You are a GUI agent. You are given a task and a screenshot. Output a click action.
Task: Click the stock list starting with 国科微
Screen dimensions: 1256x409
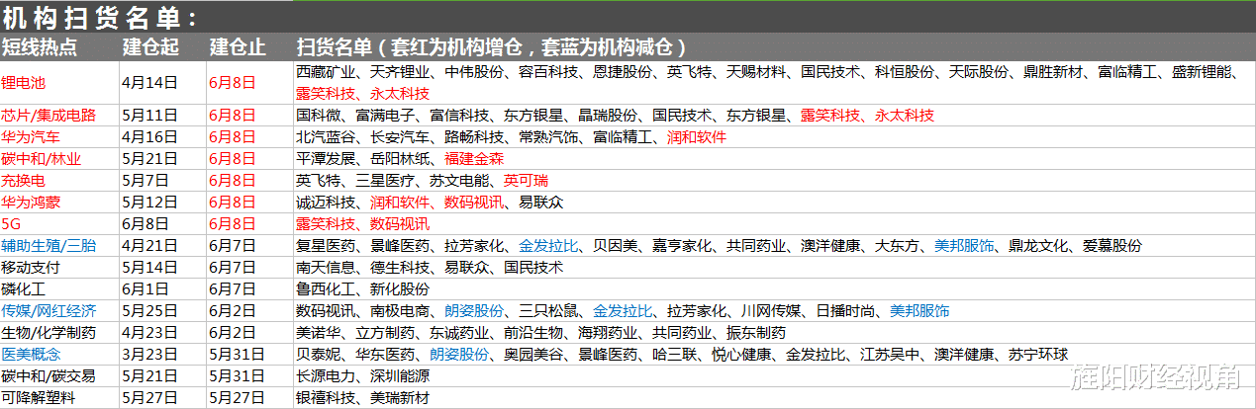[x=615, y=115]
